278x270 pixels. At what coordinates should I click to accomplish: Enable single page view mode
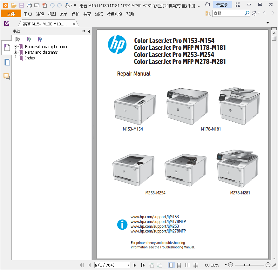pyautogui.click(x=171, y=265)
